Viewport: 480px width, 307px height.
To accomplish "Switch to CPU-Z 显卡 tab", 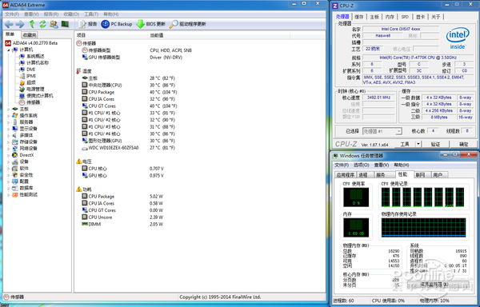I will coord(420,17).
